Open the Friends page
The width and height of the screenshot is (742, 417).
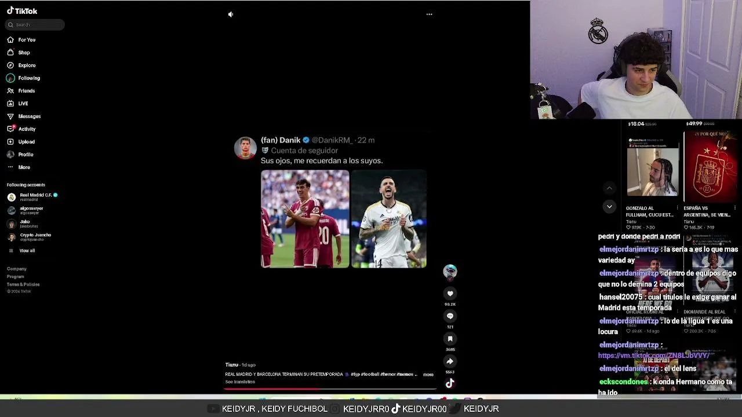[27, 91]
